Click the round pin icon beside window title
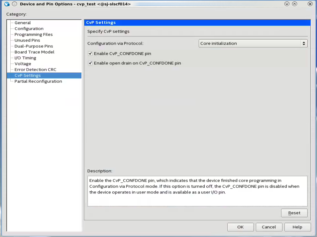The height and width of the screenshot is (237, 317). [14, 4]
